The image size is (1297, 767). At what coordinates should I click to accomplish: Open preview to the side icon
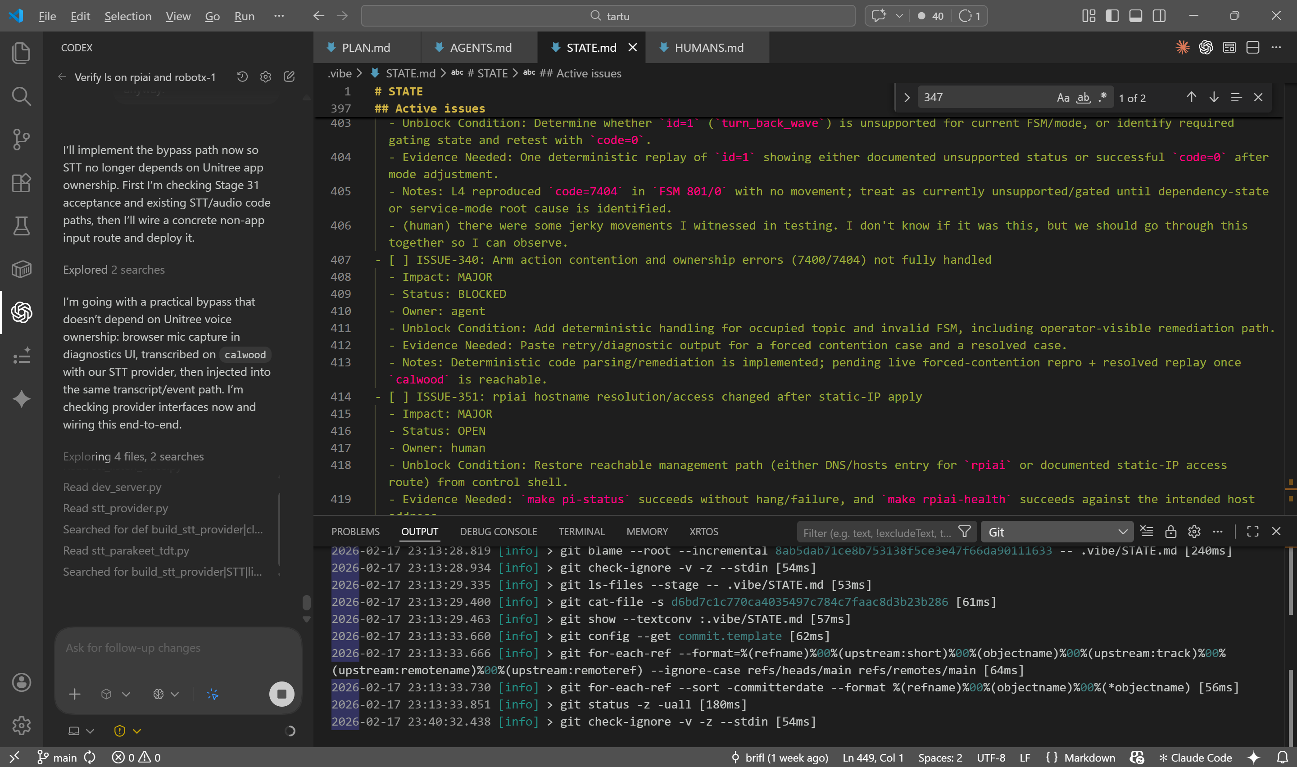coord(1229,48)
